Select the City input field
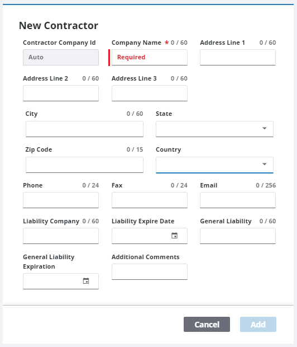Image resolution: width=297 pixels, height=347 pixels. 84,129
